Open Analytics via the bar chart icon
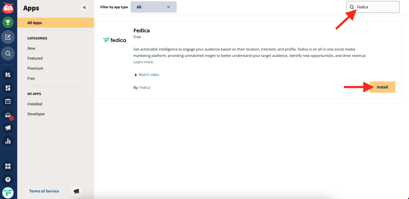Image resolution: width=409 pixels, height=199 pixels. pyautogui.click(x=8, y=141)
